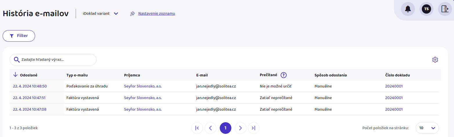
Task: Open the Nastavenie zoznamu link
Action: coord(156,13)
